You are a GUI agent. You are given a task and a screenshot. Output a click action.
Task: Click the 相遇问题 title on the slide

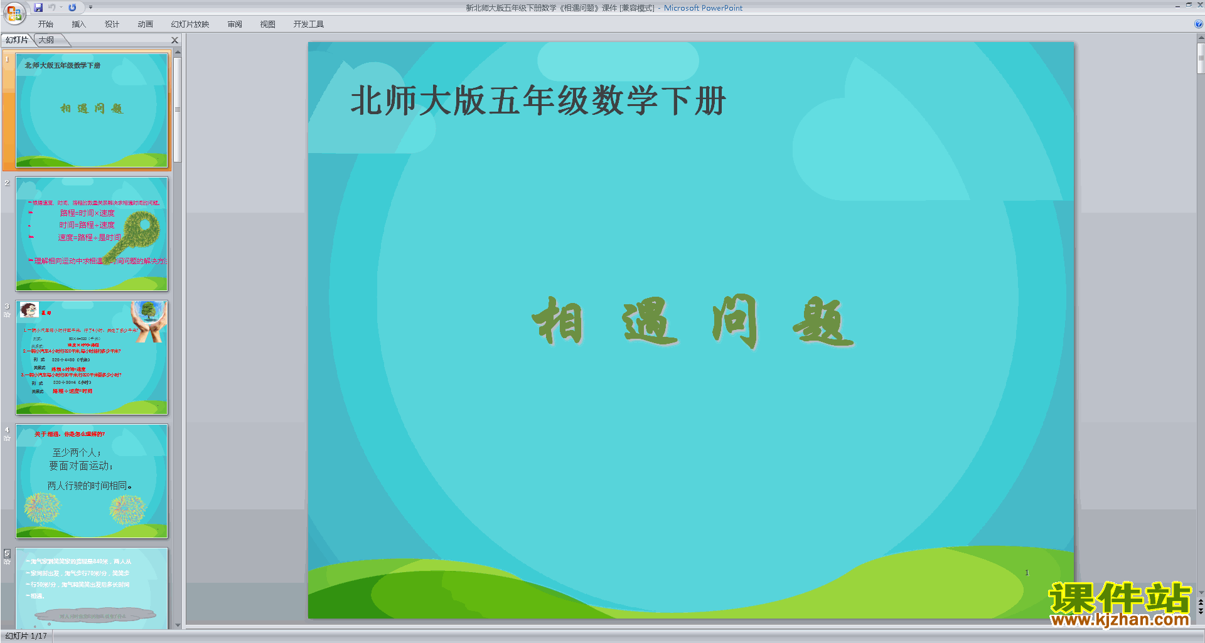click(x=693, y=321)
